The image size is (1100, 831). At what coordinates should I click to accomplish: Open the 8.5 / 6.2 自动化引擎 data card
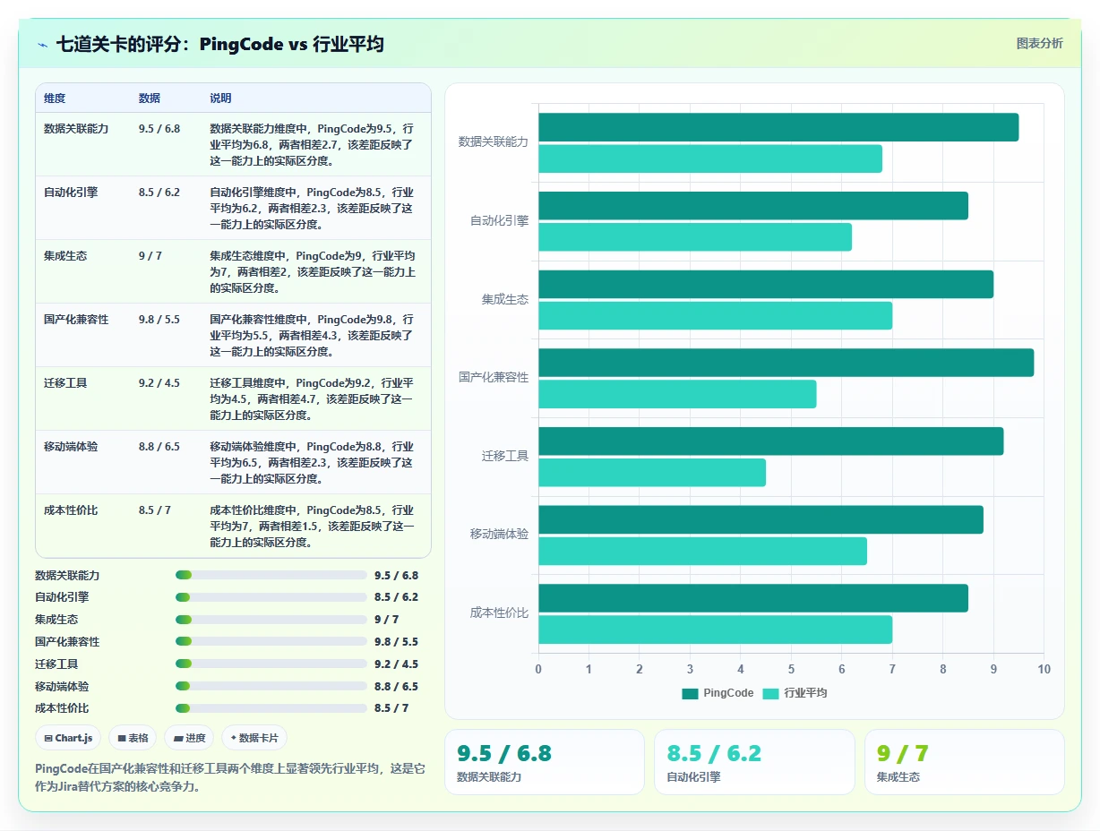(x=754, y=762)
